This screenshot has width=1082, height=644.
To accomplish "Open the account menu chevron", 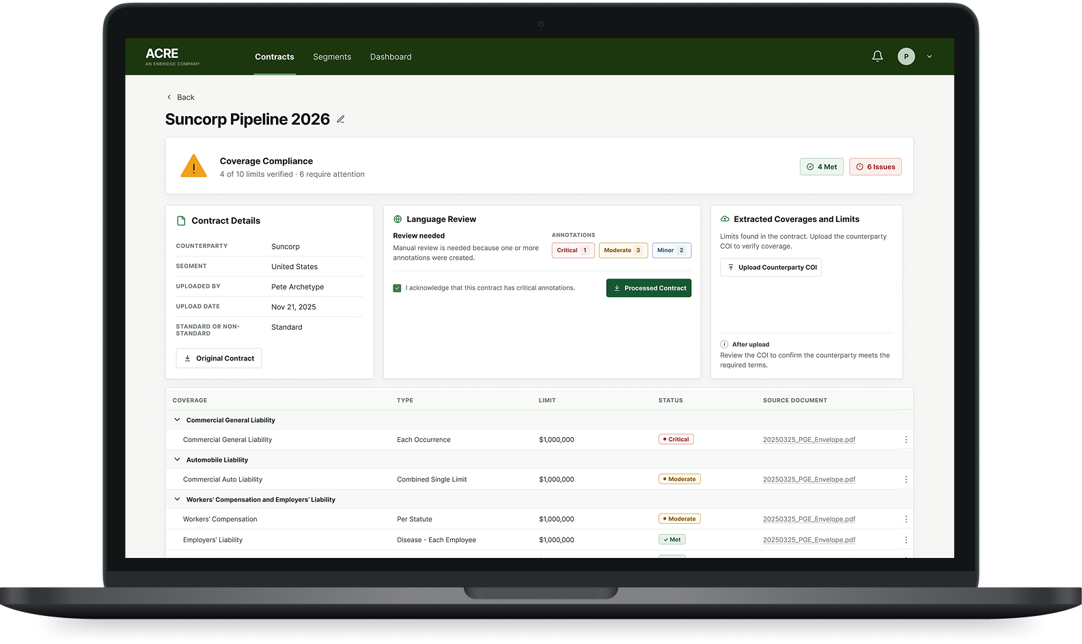I will 929,57.
